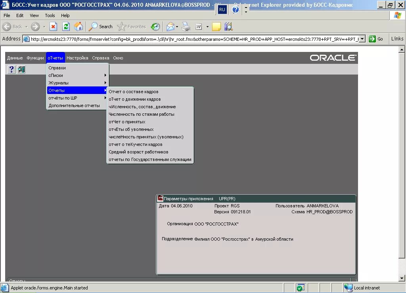This screenshot has width=406, height=293.
Task: Click the green Refresh page icon
Action: tap(66, 27)
